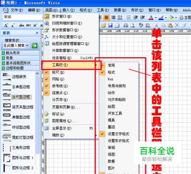Enable the Web toolbar
Viewport: 191px width, 174px height.
119,79
